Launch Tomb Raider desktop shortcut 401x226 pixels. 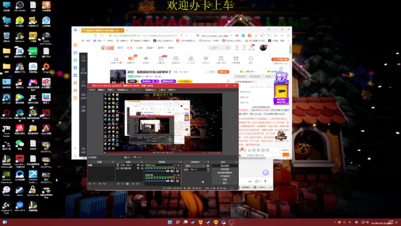tap(7, 131)
